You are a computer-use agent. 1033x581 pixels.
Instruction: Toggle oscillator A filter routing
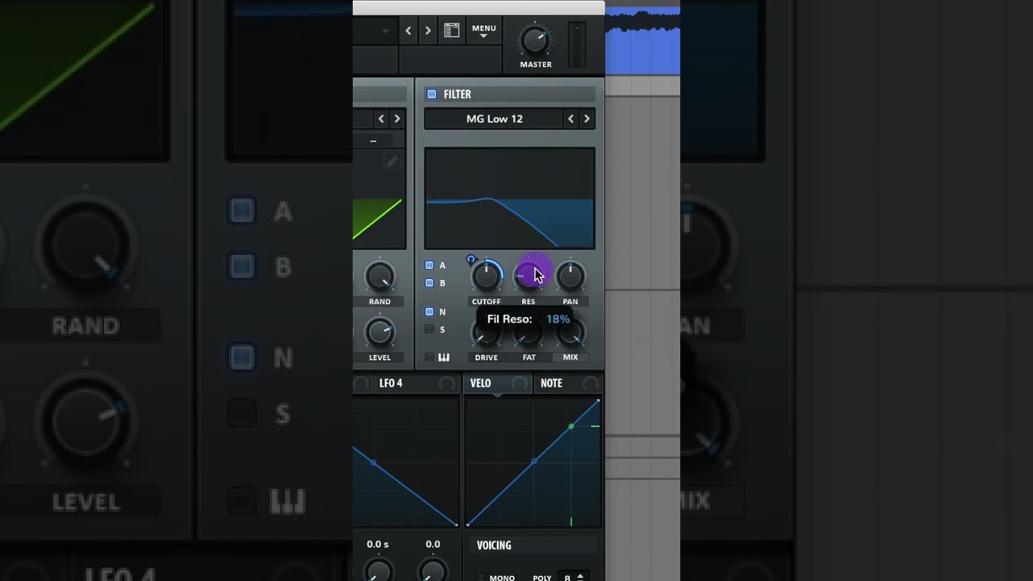[x=429, y=265]
